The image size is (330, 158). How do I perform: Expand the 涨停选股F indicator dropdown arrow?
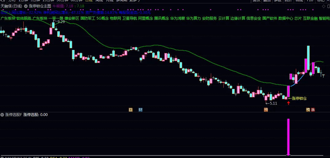click(2, 115)
